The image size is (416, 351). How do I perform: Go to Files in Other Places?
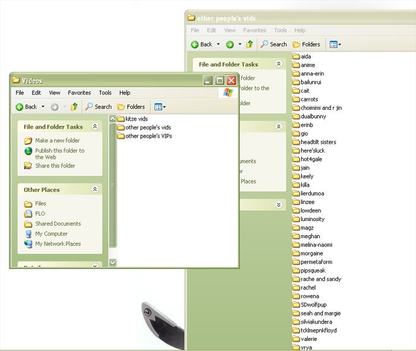[x=40, y=204]
